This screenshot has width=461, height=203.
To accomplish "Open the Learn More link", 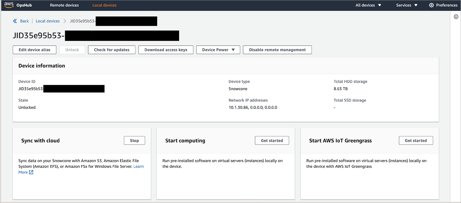I will 139,166.
